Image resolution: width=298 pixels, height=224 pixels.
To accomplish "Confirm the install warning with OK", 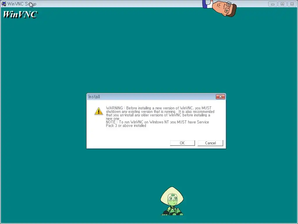I will [182, 143].
